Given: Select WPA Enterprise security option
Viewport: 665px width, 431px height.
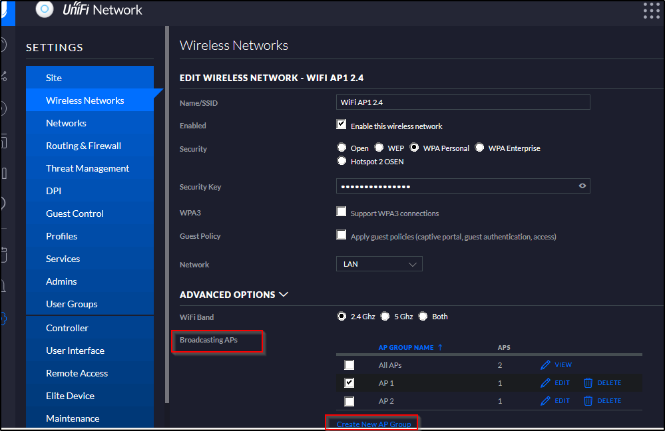Looking at the screenshot, I should [479, 148].
